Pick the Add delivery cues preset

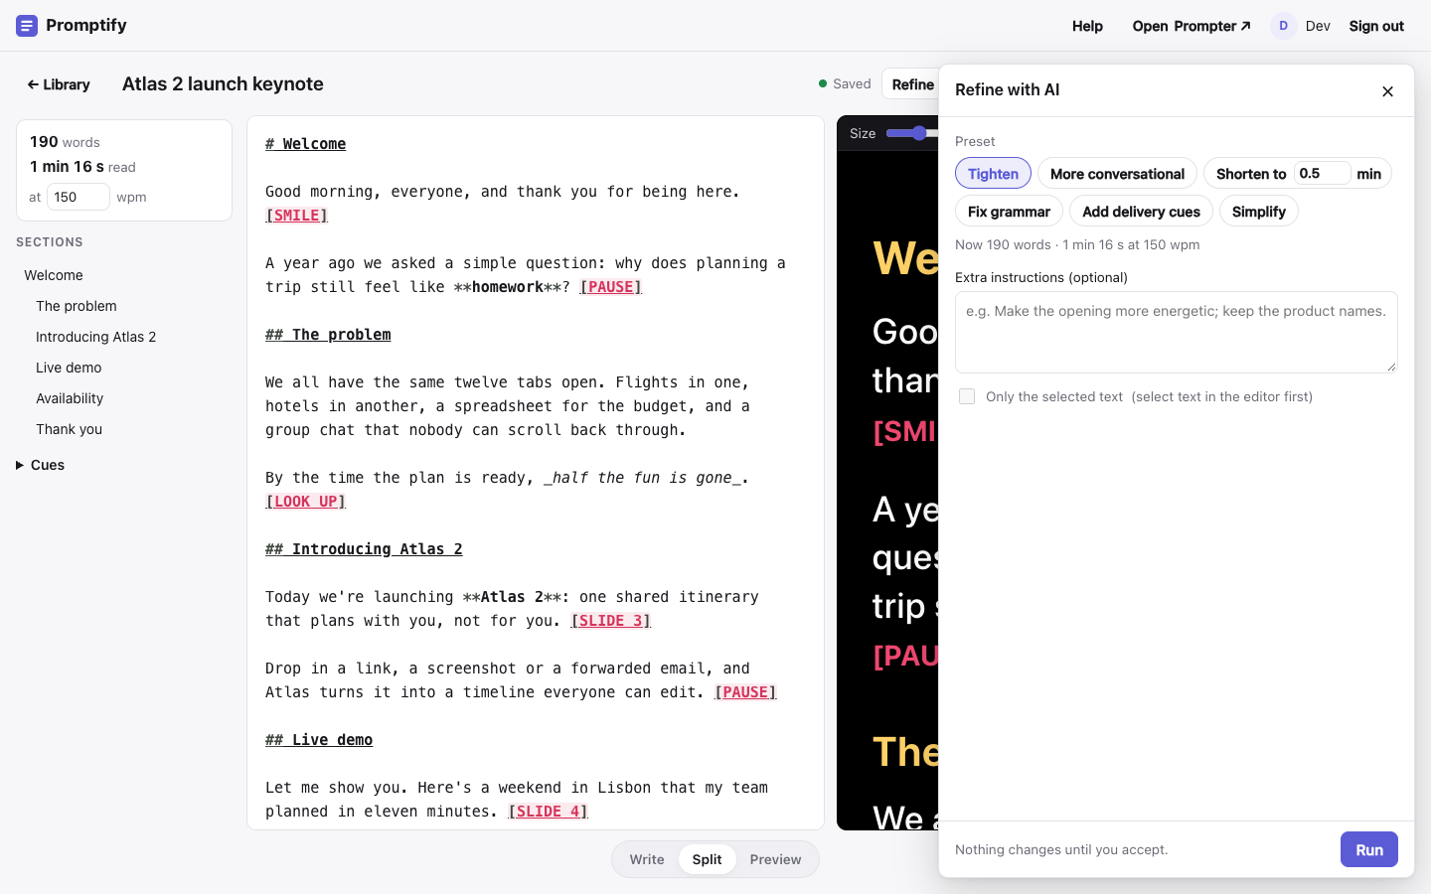tap(1141, 212)
